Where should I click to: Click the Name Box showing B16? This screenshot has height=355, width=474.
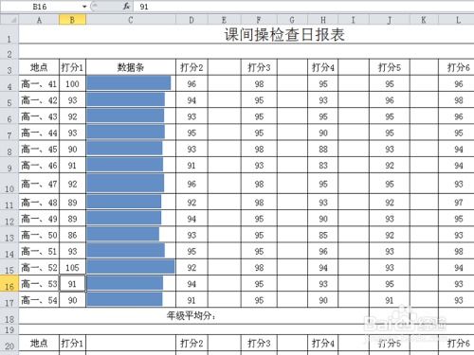[x=41, y=7]
